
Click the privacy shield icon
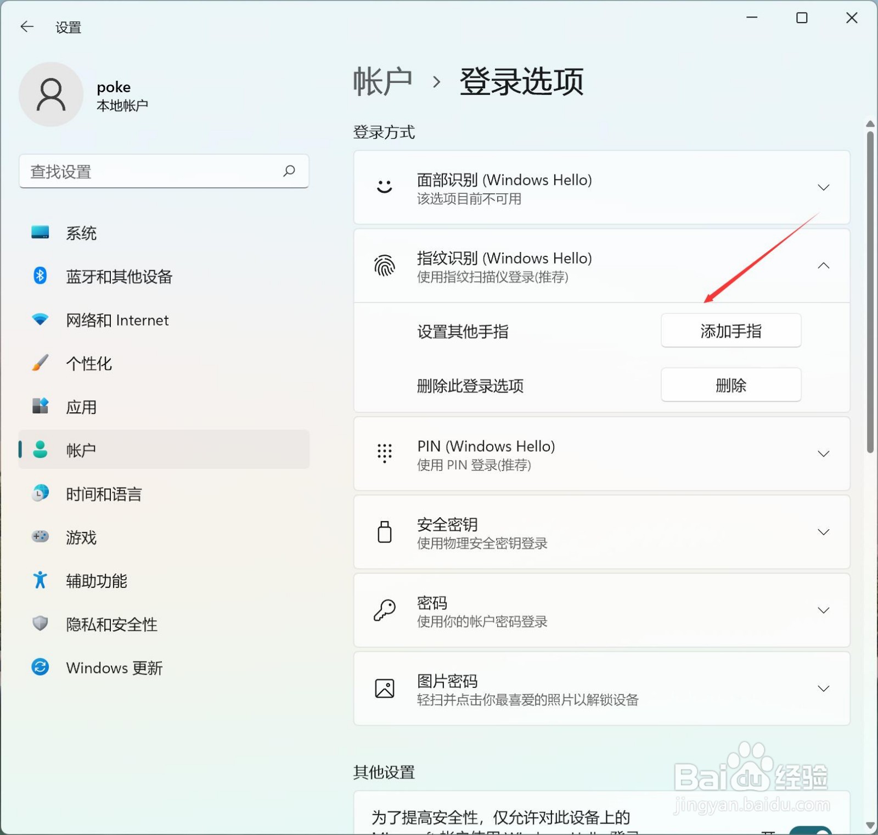40,623
